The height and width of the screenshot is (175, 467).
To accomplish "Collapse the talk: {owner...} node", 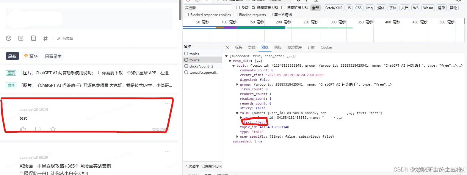I will tap(237, 113).
